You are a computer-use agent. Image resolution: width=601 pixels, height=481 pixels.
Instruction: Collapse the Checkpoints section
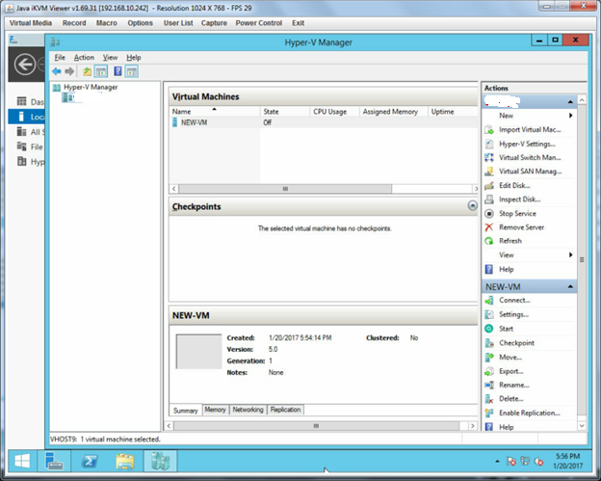pyautogui.click(x=473, y=205)
